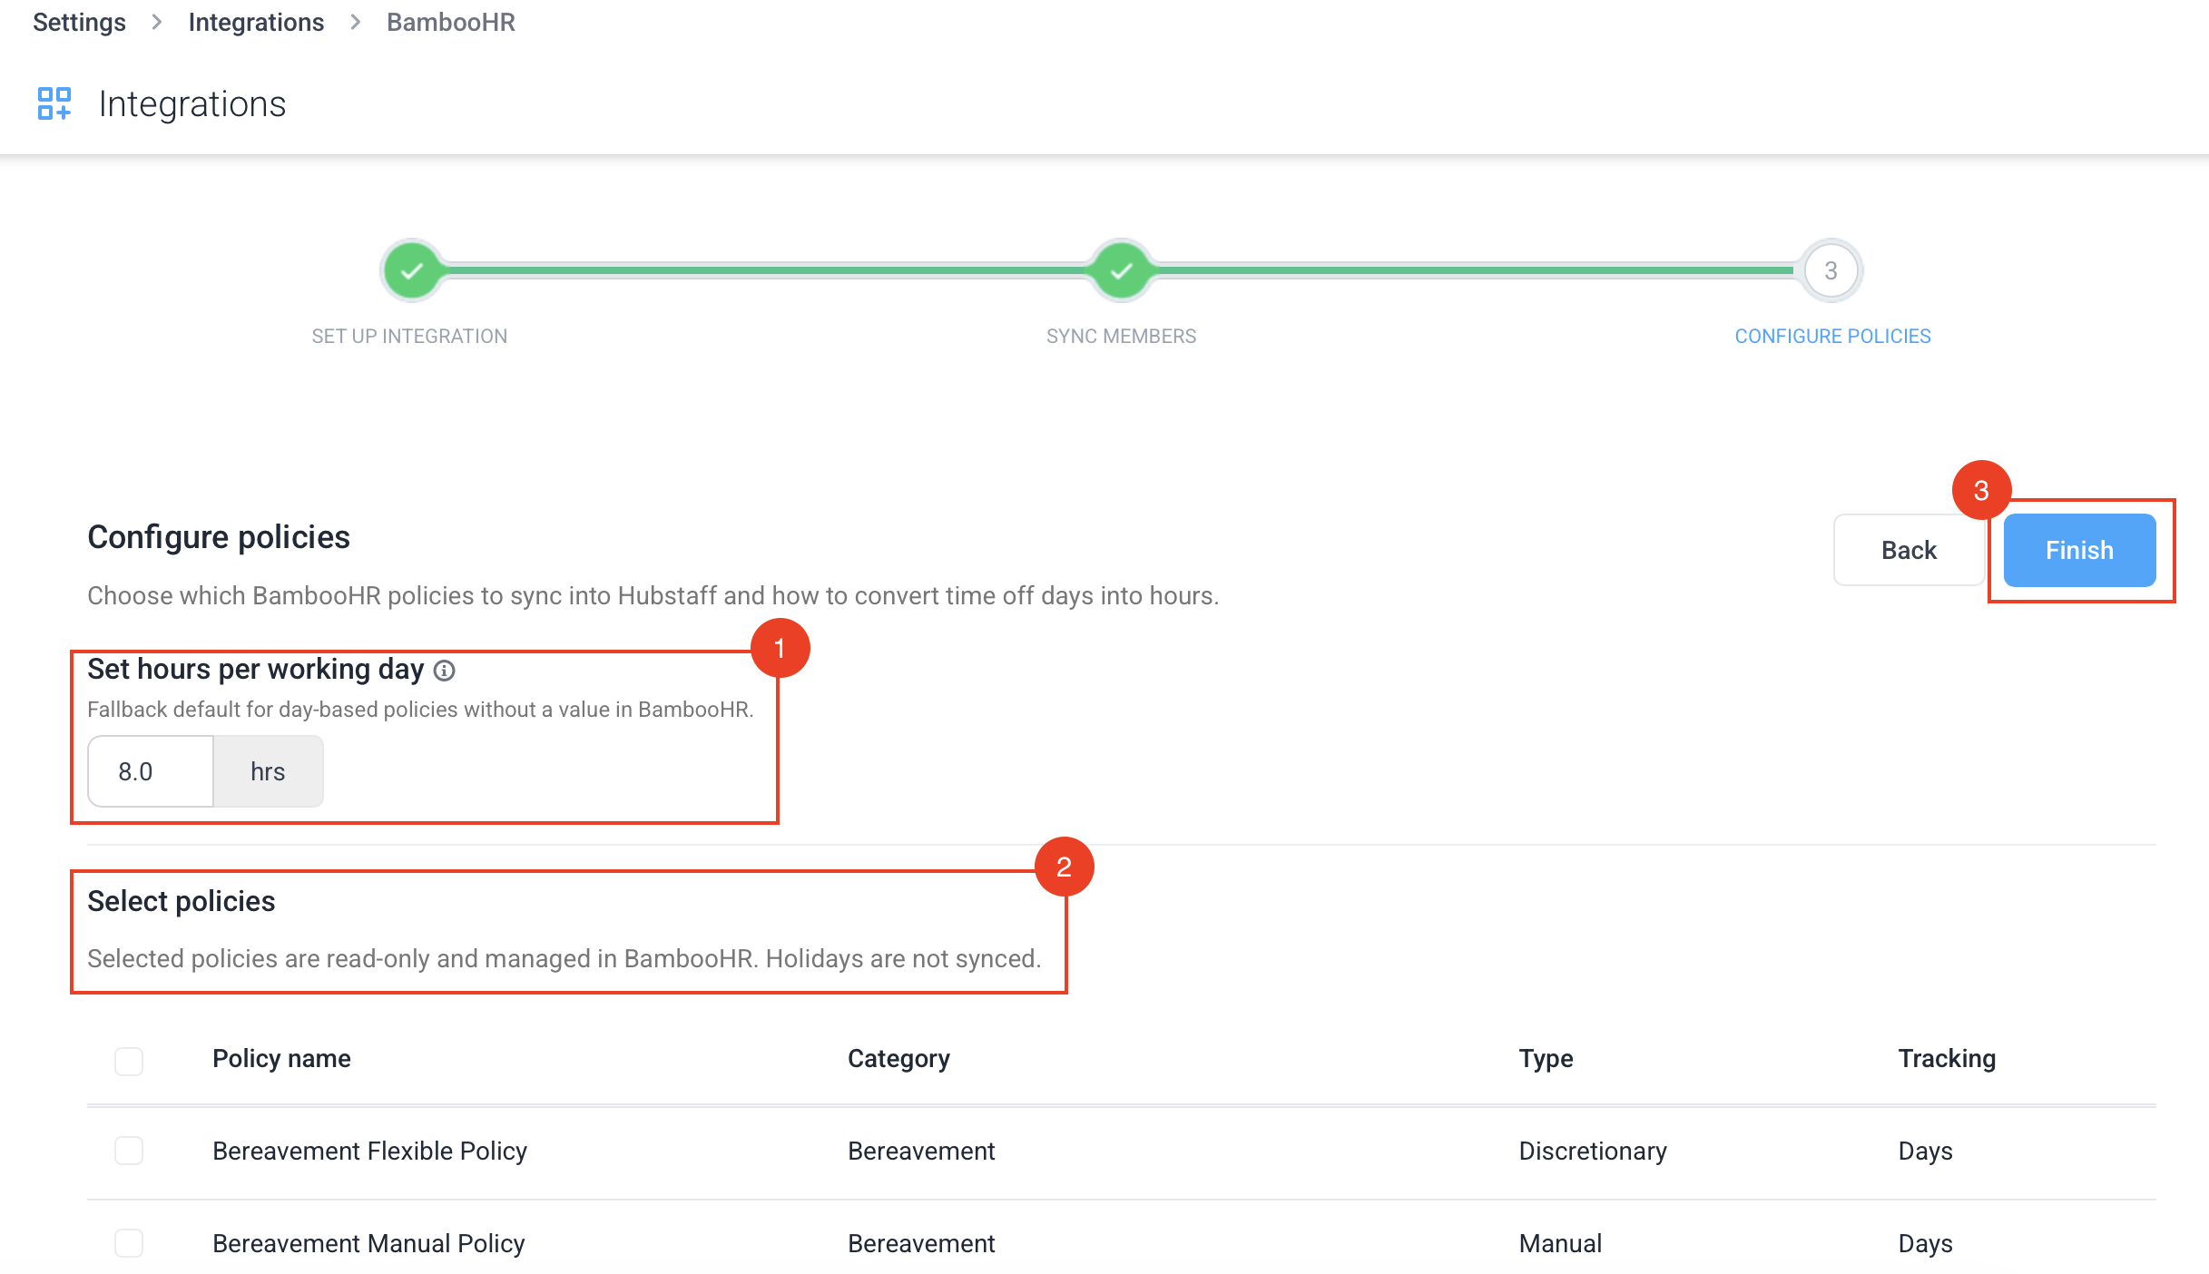Click the Configure policies heading
The height and width of the screenshot is (1274, 2209).
coord(219,537)
